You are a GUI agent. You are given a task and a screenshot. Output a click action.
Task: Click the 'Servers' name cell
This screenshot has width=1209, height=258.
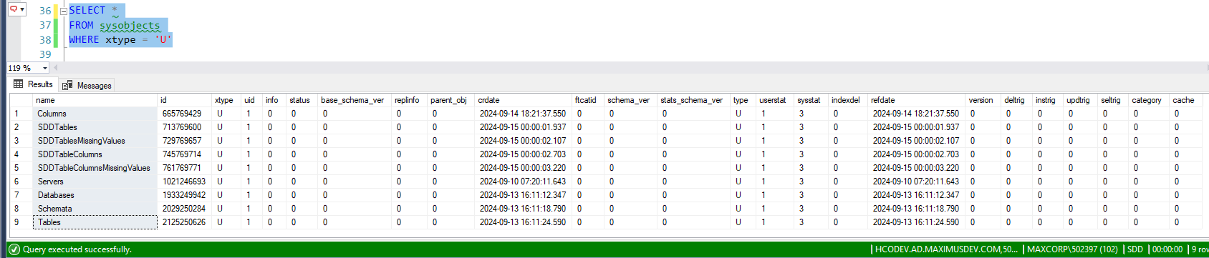95,182
